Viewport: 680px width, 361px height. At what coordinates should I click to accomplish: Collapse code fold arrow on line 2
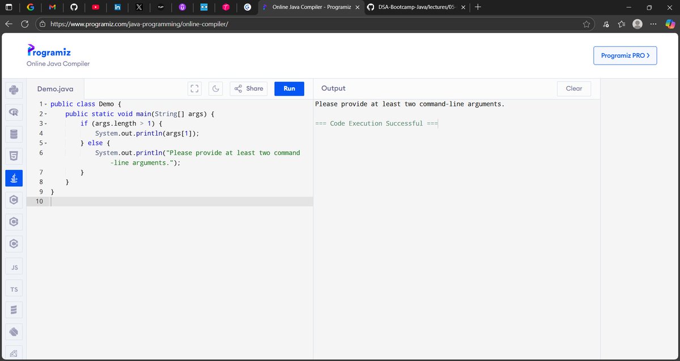click(45, 114)
